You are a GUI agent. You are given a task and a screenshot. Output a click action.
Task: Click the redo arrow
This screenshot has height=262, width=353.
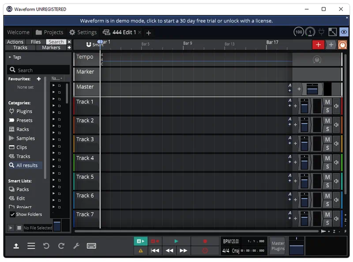[x=61, y=246]
